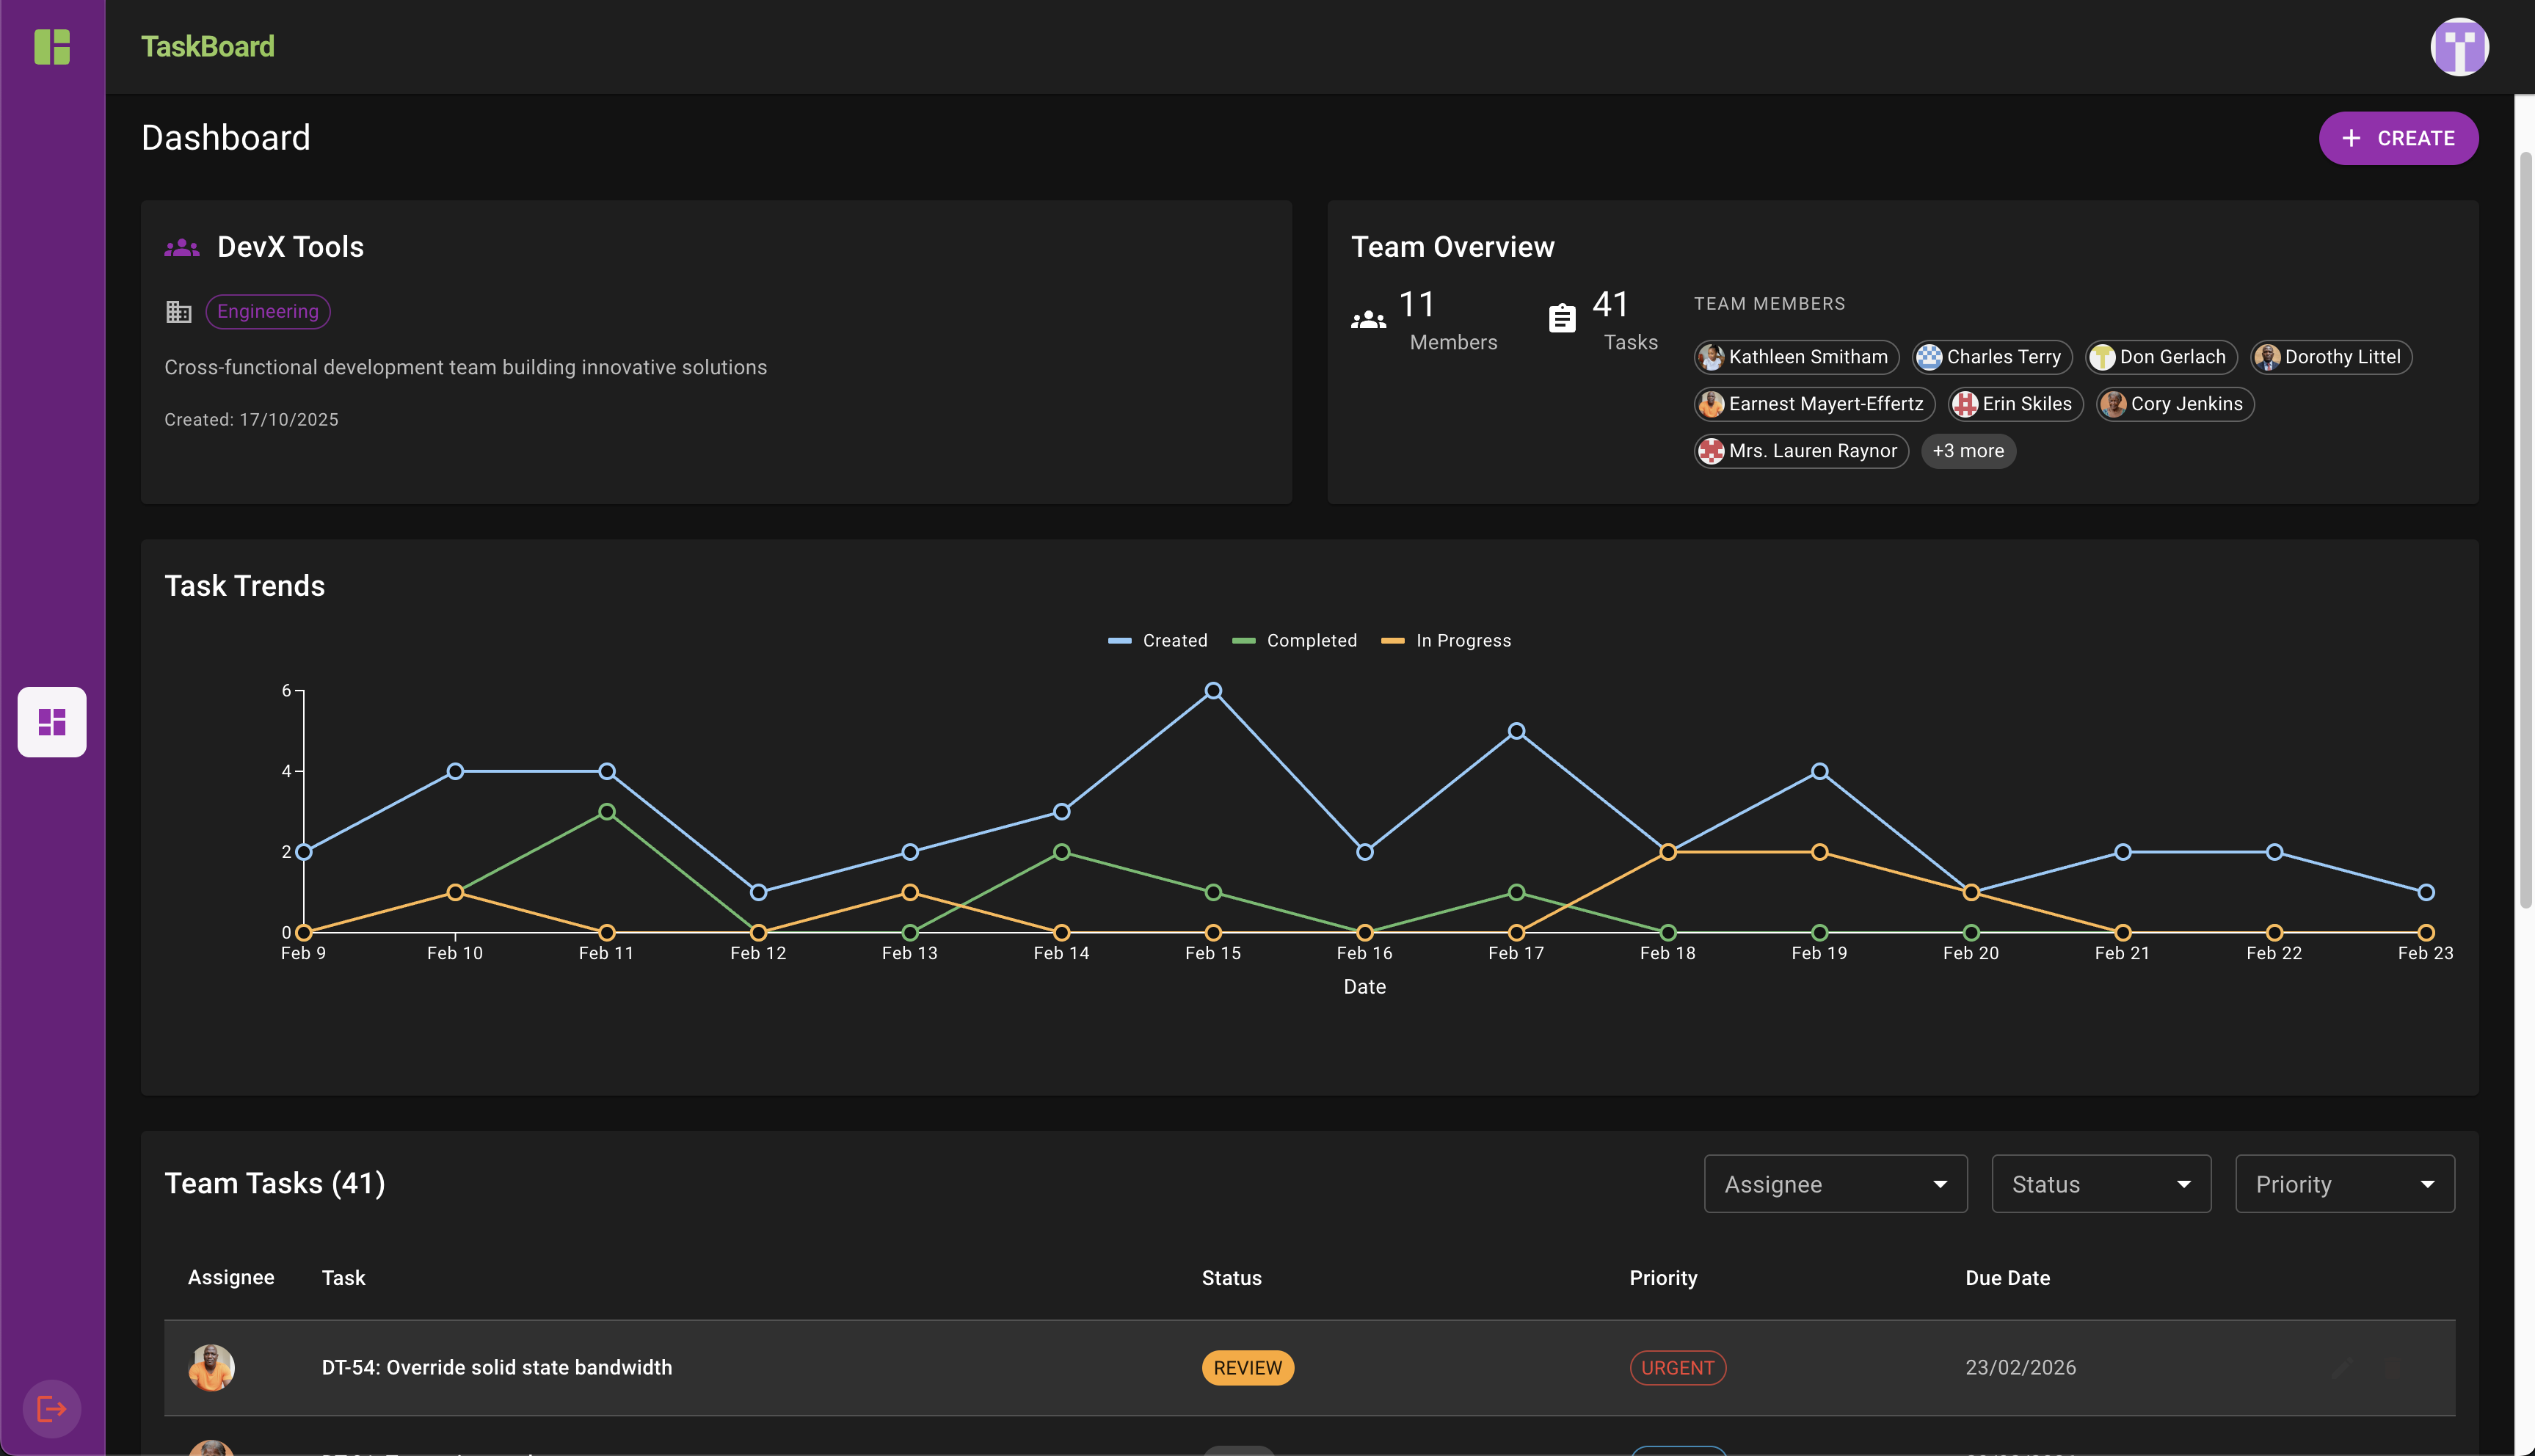Click the In Progress data point on Feb 19

point(1820,852)
